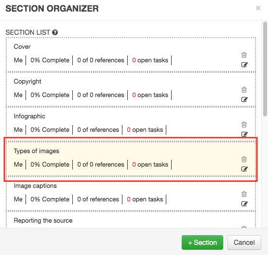Image resolution: width=268 pixels, height=255 pixels.
Task: Add a new section with + Section
Action: (202, 242)
